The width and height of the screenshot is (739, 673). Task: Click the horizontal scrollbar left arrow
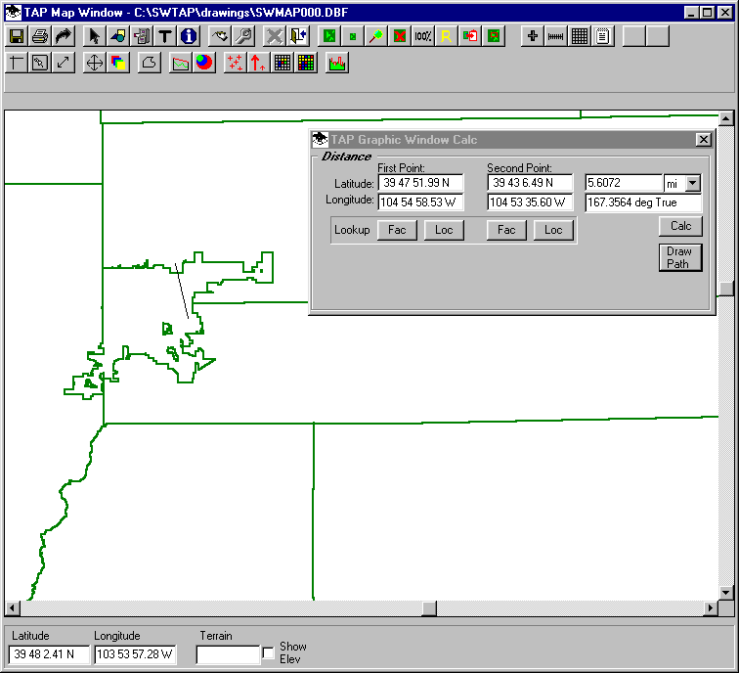click(x=13, y=608)
